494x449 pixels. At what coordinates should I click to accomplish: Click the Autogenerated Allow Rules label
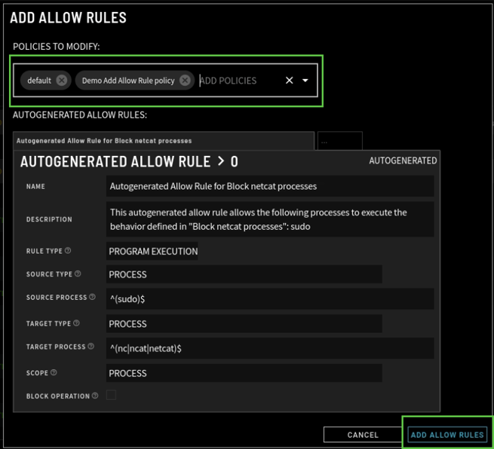(x=80, y=115)
